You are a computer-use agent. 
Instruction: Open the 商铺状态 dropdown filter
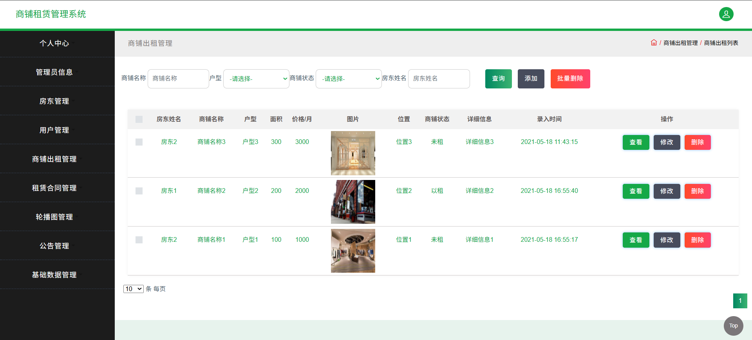349,79
